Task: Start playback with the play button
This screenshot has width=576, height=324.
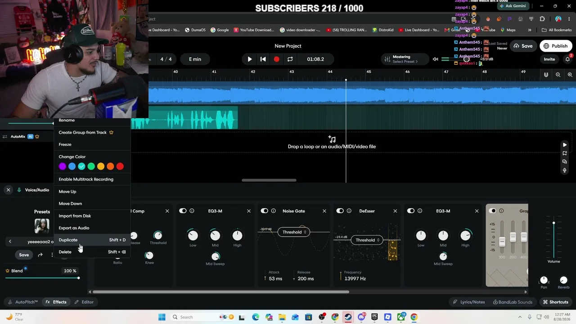Action: (250, 59)
